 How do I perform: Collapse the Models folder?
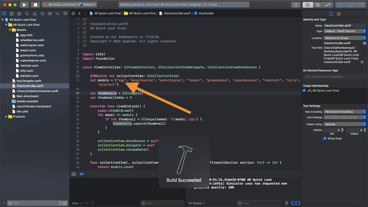[x=10, y=30]
